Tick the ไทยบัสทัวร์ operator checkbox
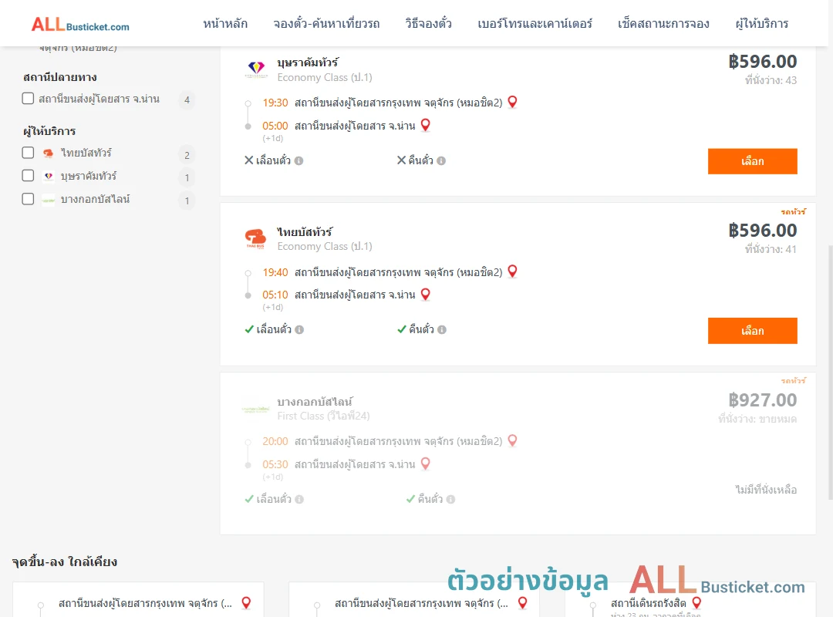 [28, 153]
